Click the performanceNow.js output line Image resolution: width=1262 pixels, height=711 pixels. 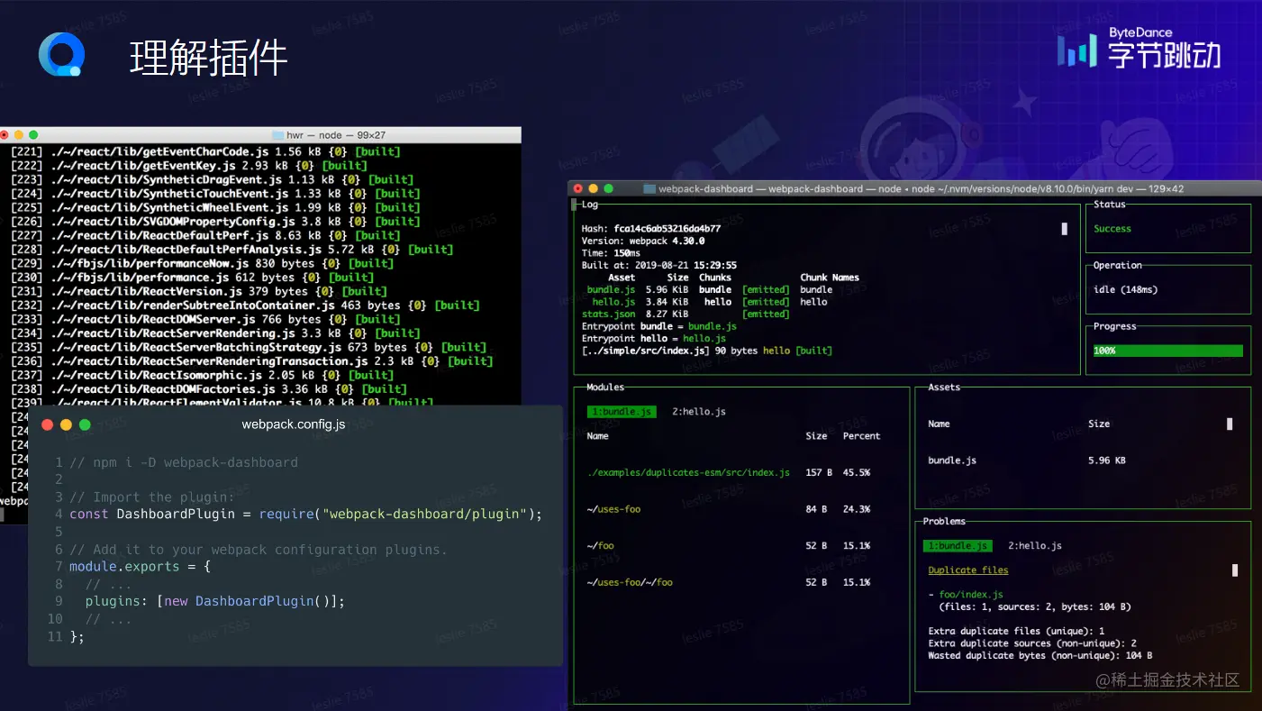click(203, 263)
